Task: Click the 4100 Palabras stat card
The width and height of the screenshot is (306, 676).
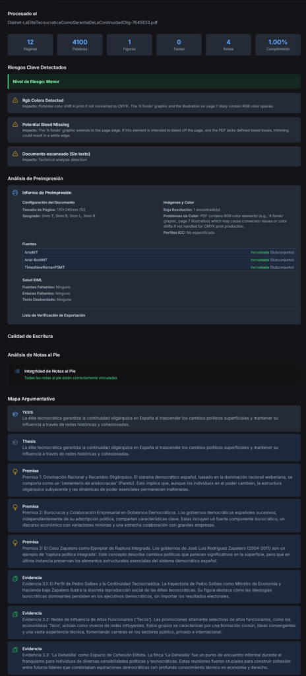Action: pos(80,45)
